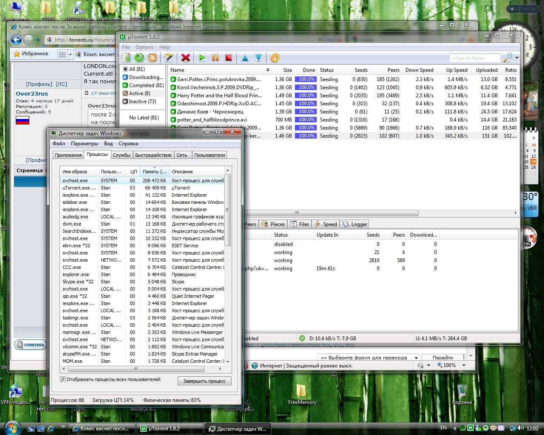Click seeding icon of Динамо Киев torrent

point(173,112)
